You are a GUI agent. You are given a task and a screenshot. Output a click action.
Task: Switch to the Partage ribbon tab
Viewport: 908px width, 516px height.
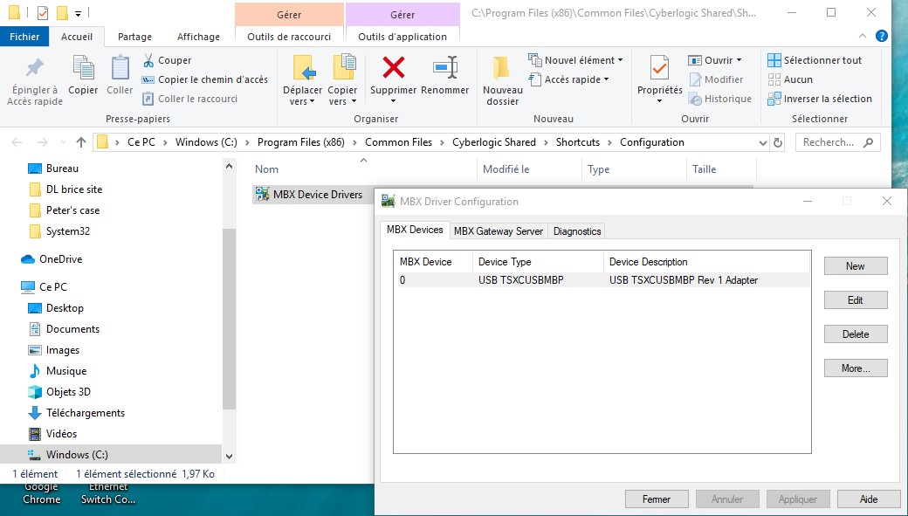(134, 37)
